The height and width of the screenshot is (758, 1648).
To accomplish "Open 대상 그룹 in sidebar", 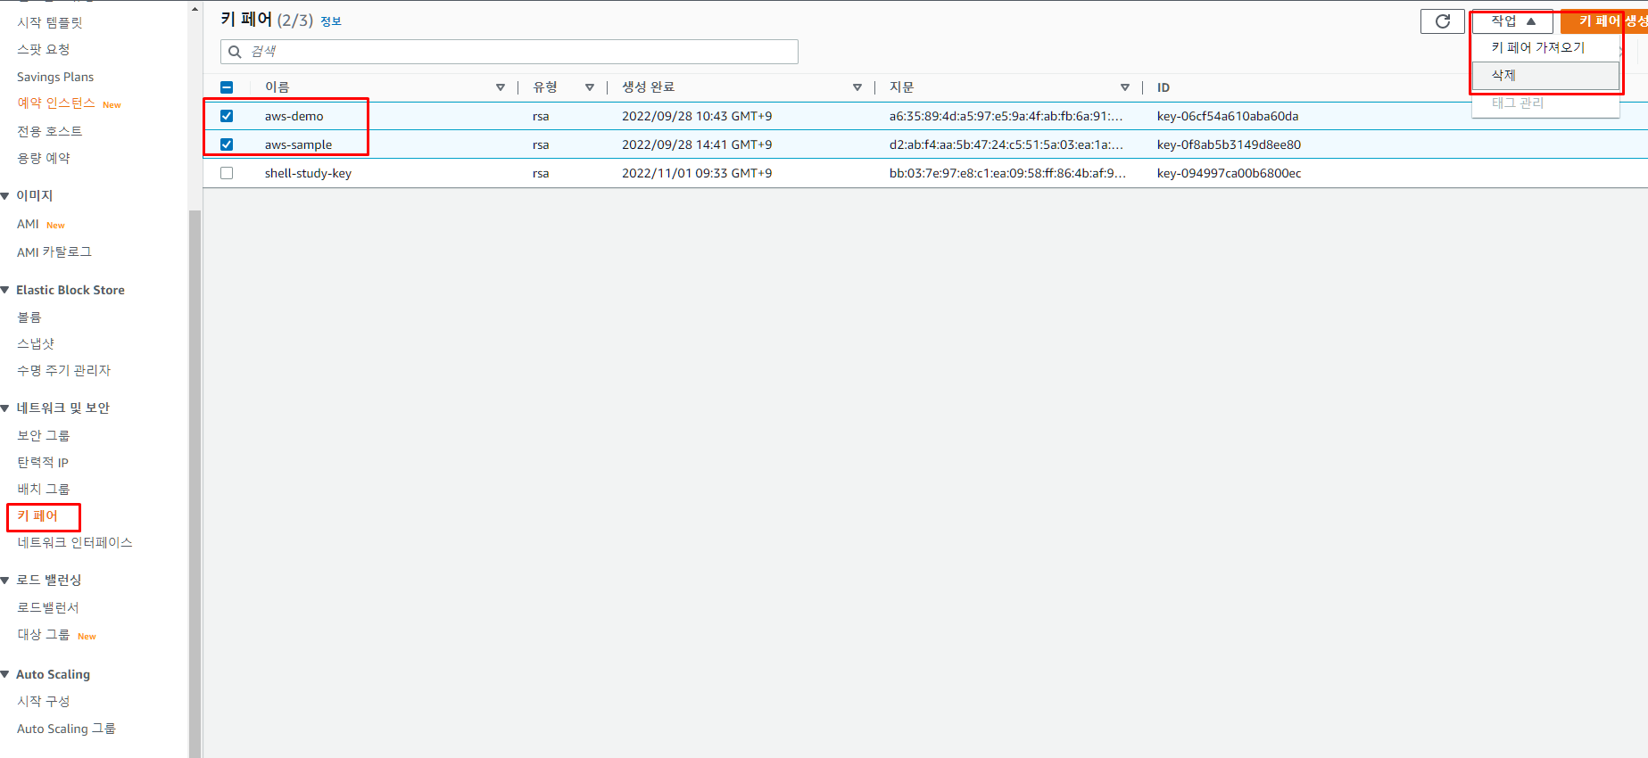I will click(43, 635).
